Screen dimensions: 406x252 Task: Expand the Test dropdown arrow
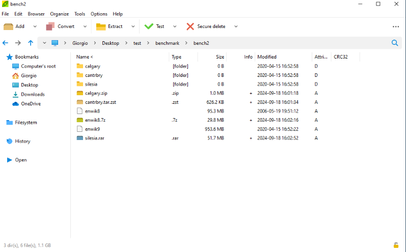175,26
